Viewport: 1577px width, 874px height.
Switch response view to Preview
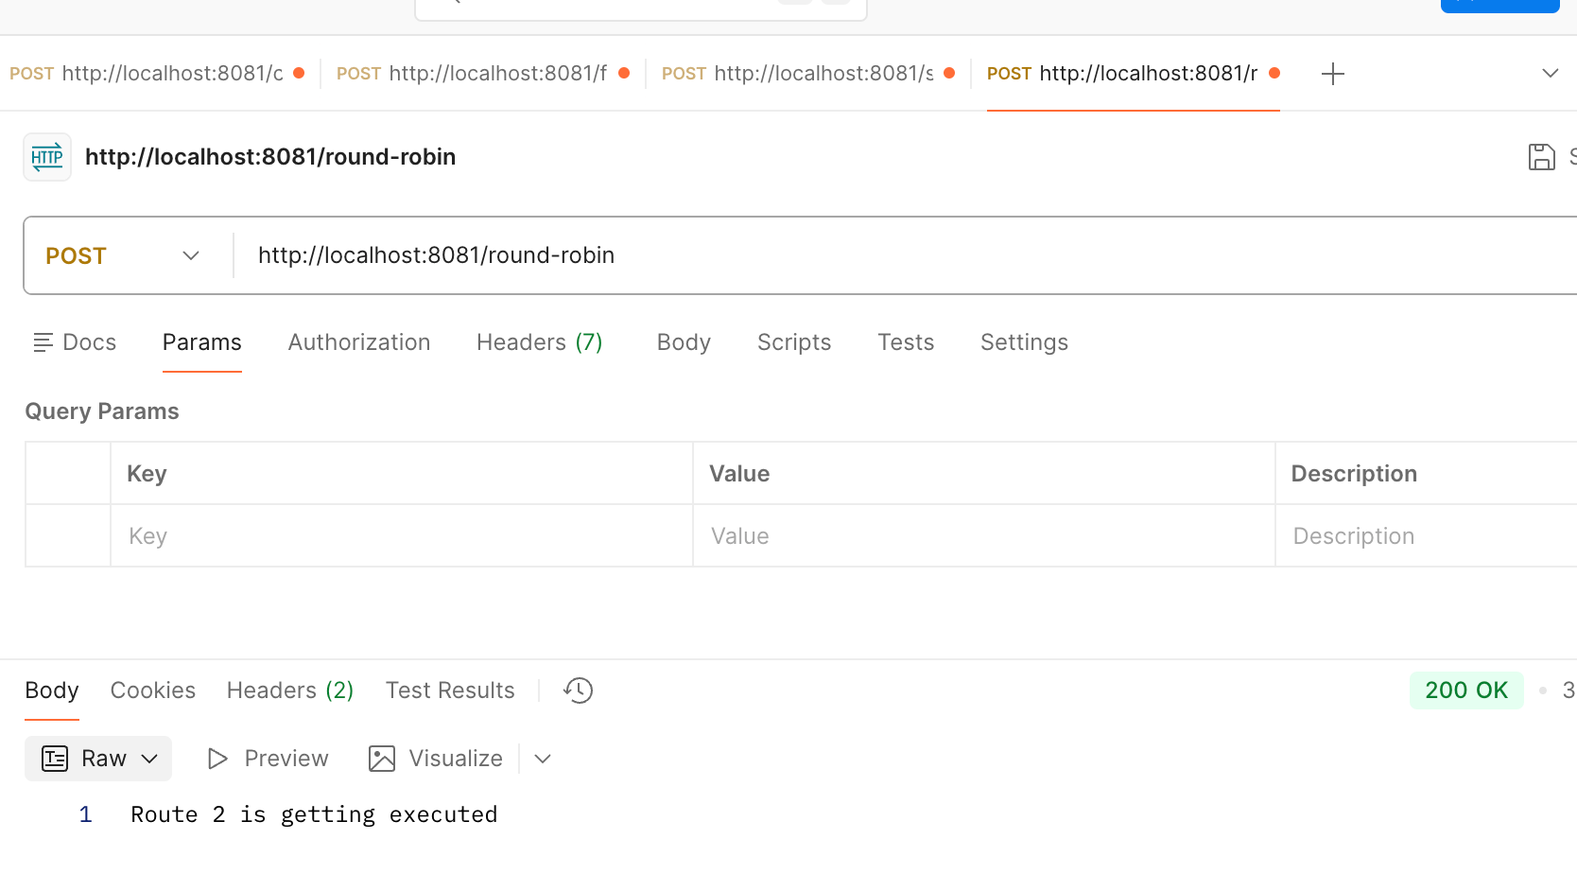click(269, 759)
